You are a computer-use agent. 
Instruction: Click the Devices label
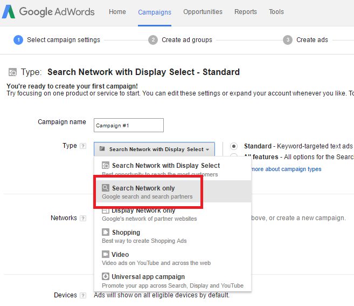(x=65, y=295)
